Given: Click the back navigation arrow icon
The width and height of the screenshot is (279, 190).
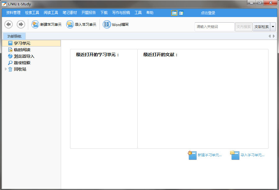Looking at the screenshot, I should pyautogui.click(x=9, y=24).
